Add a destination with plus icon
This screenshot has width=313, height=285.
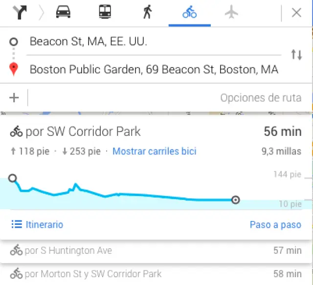[x=14, y=98]
